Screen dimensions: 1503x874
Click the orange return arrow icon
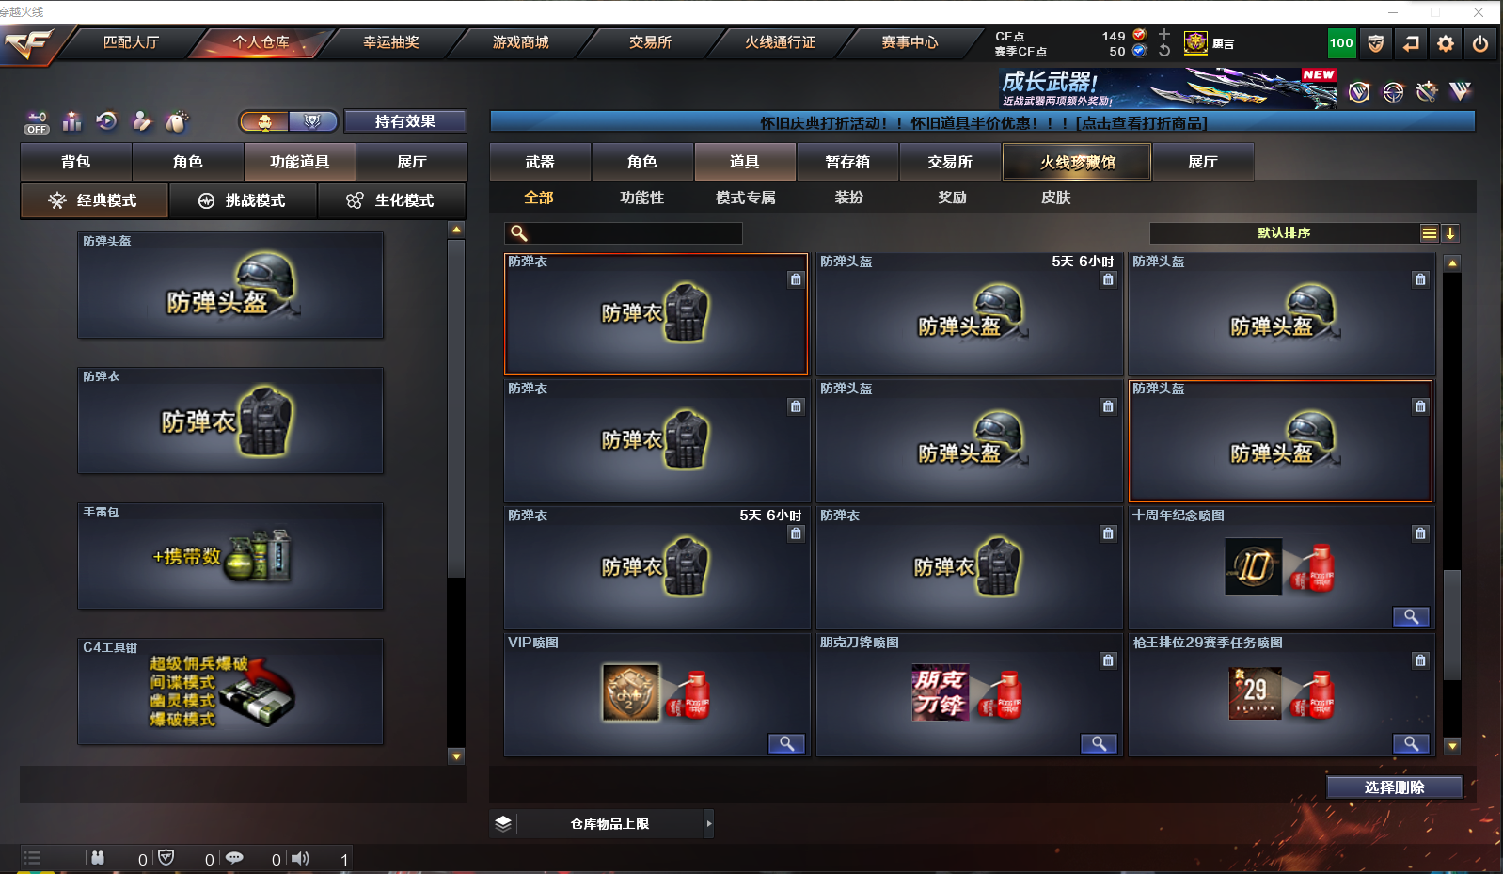[1411, 43]
